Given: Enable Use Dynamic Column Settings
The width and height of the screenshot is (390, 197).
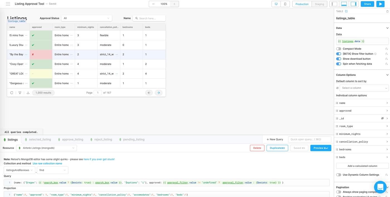Looking at the screenshot, I should tap(338, 175).
